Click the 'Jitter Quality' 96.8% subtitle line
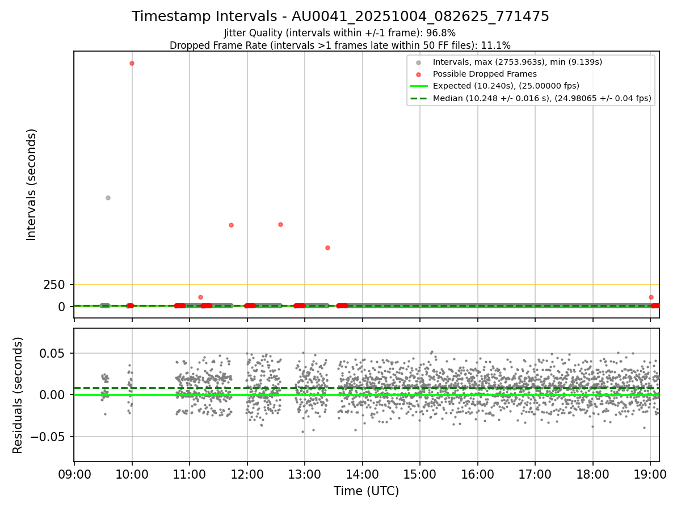 click(x=340, y=33)
